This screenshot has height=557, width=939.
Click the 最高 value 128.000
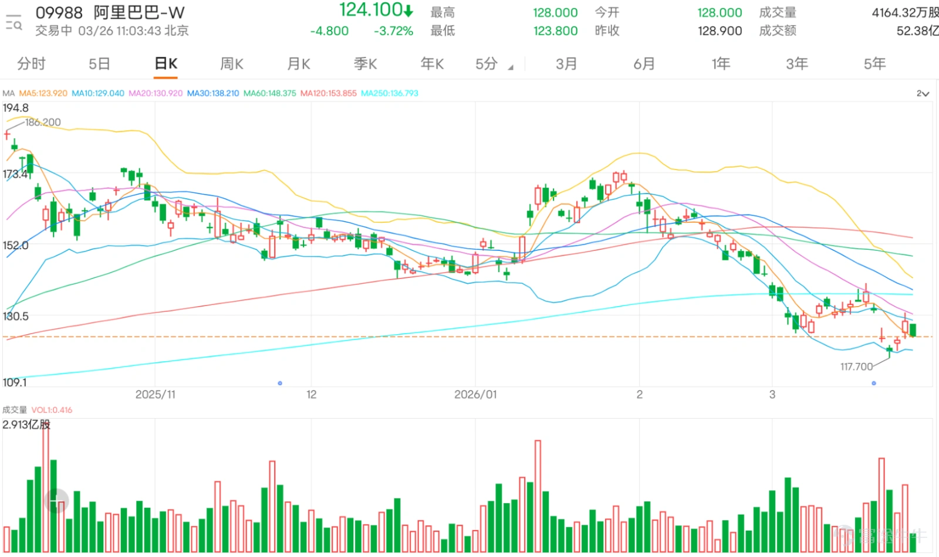(555, 12)
